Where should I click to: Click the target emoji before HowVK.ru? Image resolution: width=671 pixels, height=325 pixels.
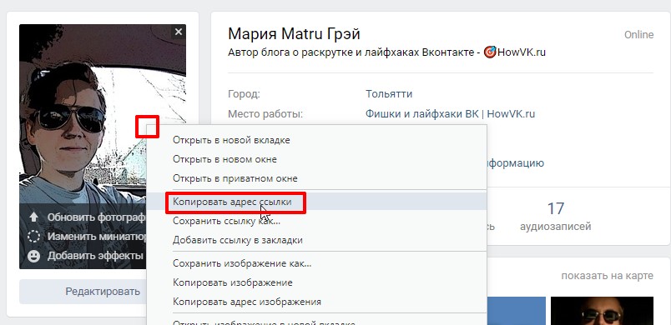tap(490, 52)
